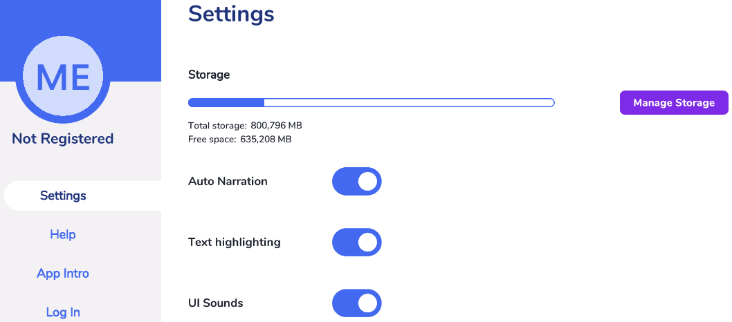Toggle the UI Sounds switch
Screen dimensions: 732x322
tap(357, 303)
